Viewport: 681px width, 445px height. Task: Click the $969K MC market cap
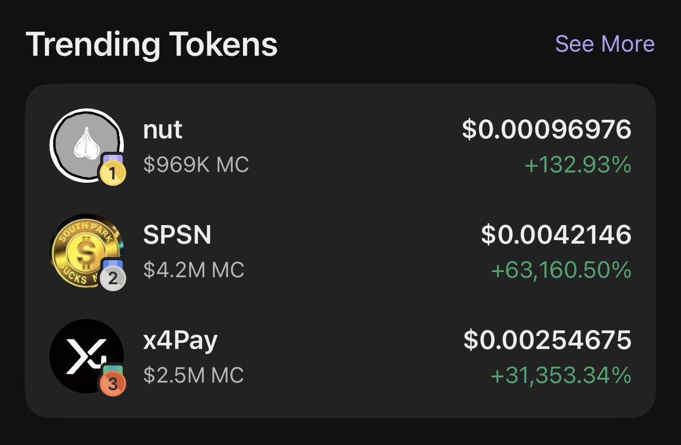(196, 165)
